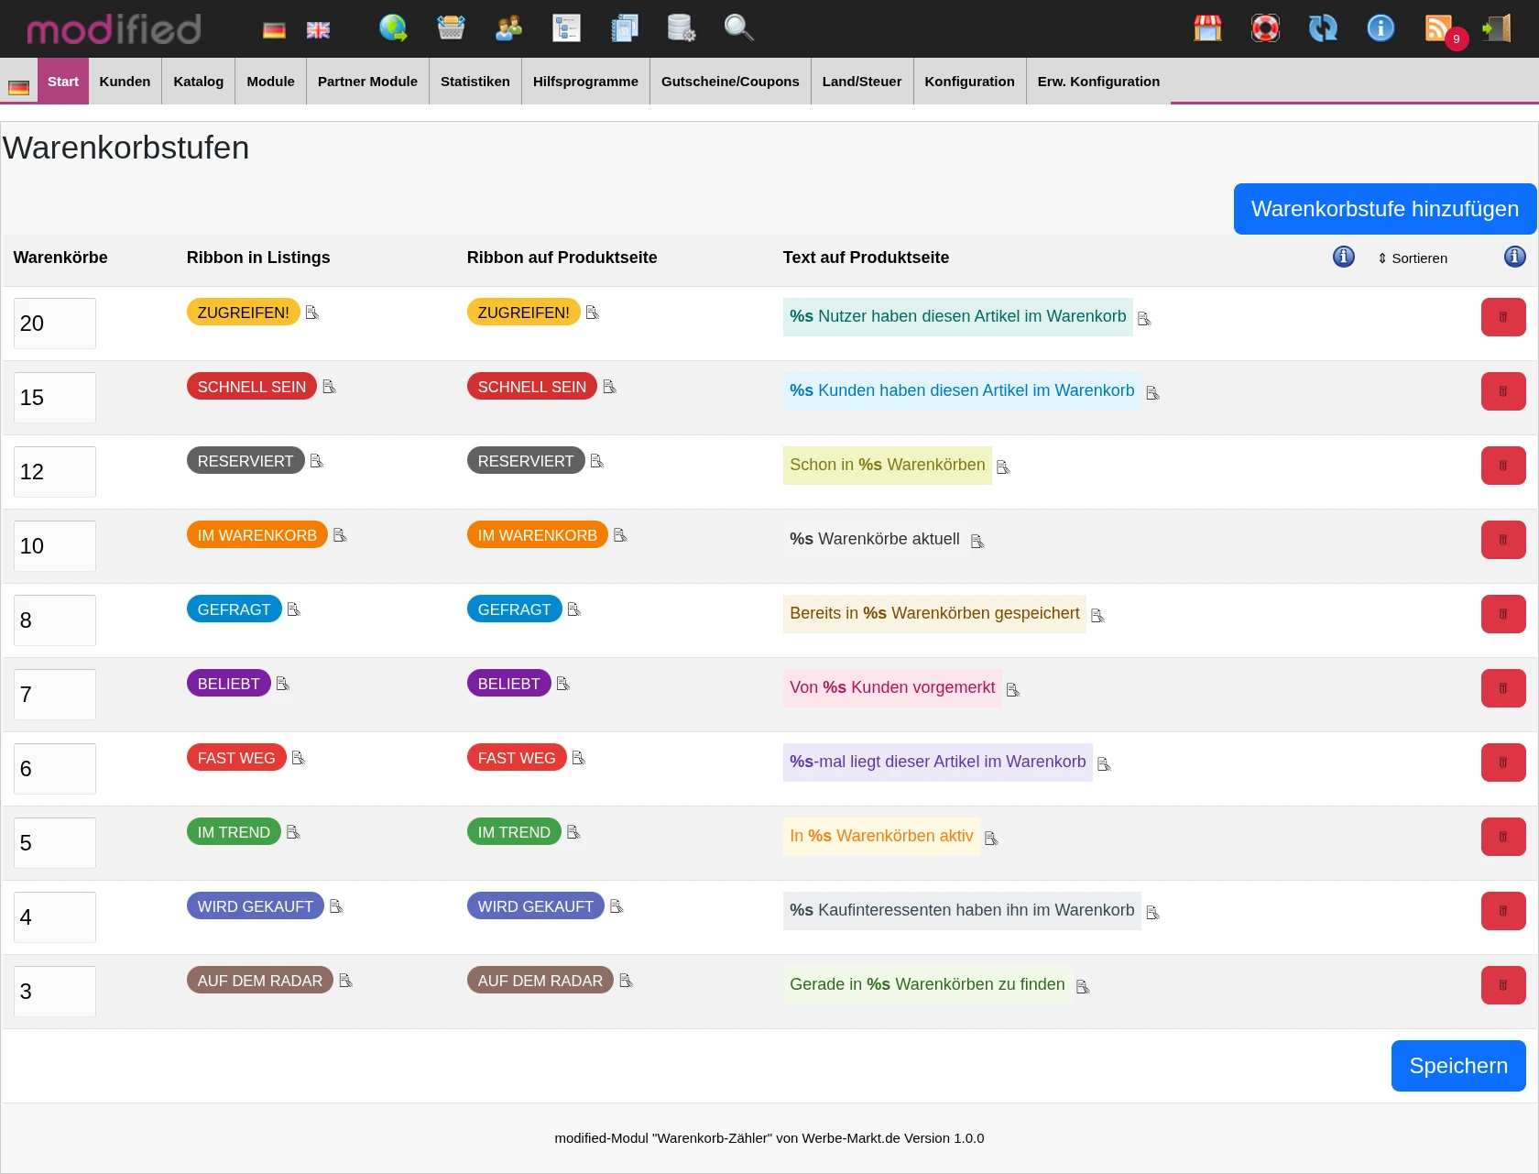Click the purple BELIEBT product page ribbon
The height and width of the screenshot is (1174, 1539).
tap(509, 684)
